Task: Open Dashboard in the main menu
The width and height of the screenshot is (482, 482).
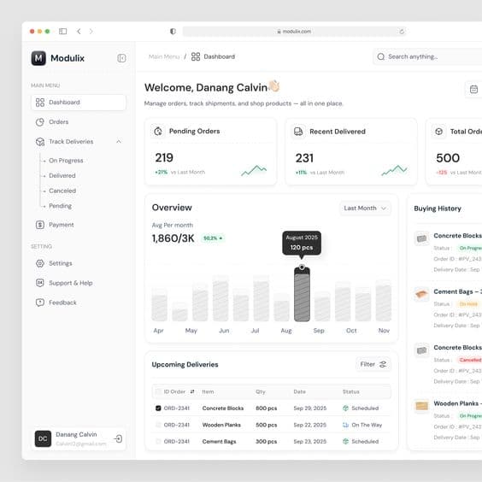Action: point(79,103)
